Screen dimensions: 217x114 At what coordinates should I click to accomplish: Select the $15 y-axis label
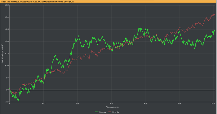(x=7, y=53)
